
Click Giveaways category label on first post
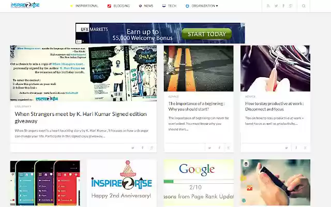coord(23,106)
